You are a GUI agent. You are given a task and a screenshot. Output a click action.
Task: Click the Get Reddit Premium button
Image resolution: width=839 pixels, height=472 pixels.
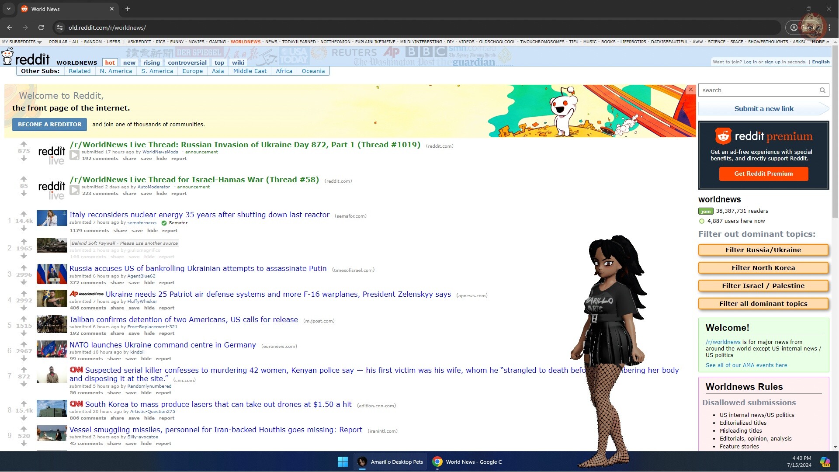point(763,174)
